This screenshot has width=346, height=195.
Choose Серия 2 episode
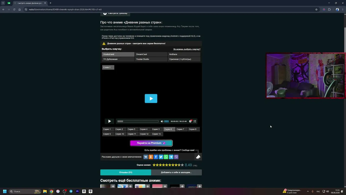click(x=120, y=129)
